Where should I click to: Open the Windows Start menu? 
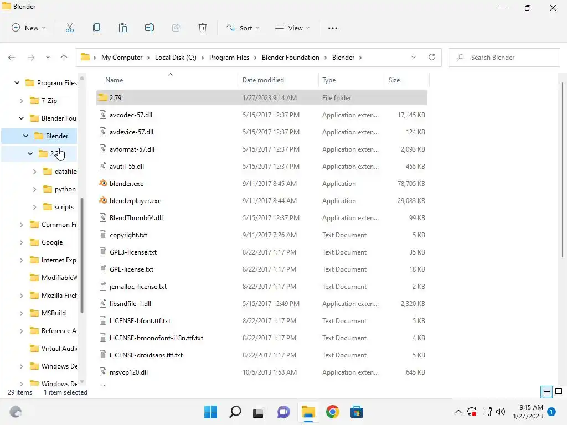click(211, 412)
